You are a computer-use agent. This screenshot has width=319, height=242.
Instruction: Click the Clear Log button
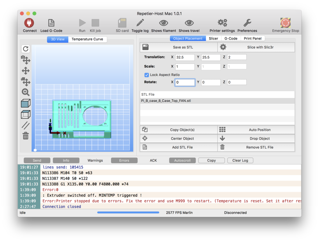pos(240,160)
